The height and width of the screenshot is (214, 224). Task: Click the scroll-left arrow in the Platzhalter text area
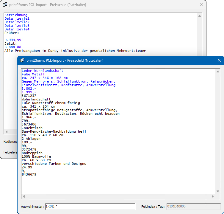[7, 131]
